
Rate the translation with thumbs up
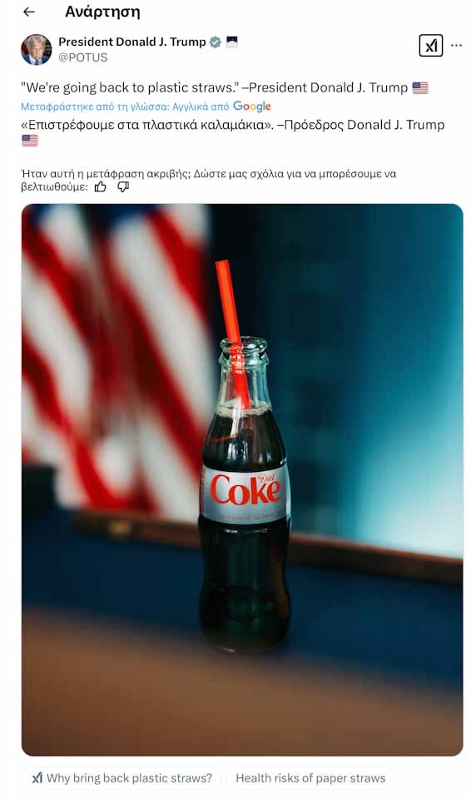pos(101,187)
